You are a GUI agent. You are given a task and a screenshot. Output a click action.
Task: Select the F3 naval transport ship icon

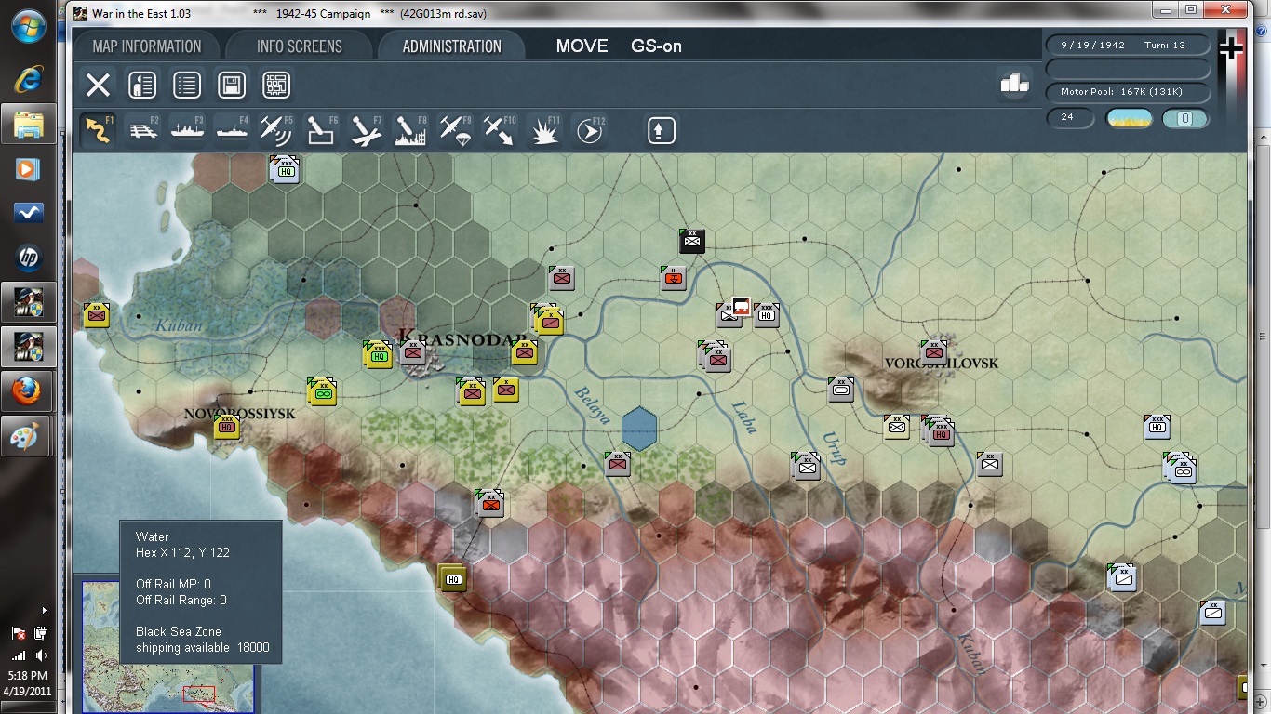187,130
